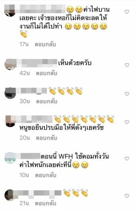Tap heart on the four-clap emoji comment
137x212 pixels.
pyautogui.click(x=127, y=94)
